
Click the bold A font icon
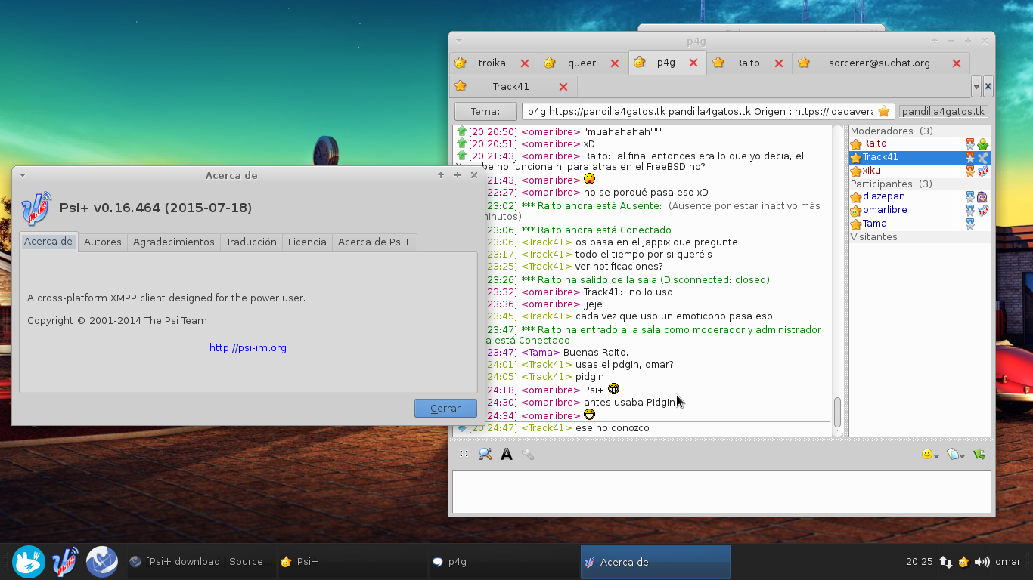[x=507, y=454]
